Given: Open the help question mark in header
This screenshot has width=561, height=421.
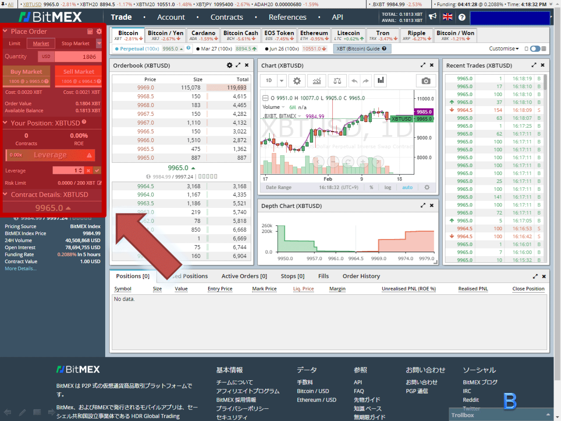Looking at the screenshot, I should pyautogui.click(x=462, y=17).
